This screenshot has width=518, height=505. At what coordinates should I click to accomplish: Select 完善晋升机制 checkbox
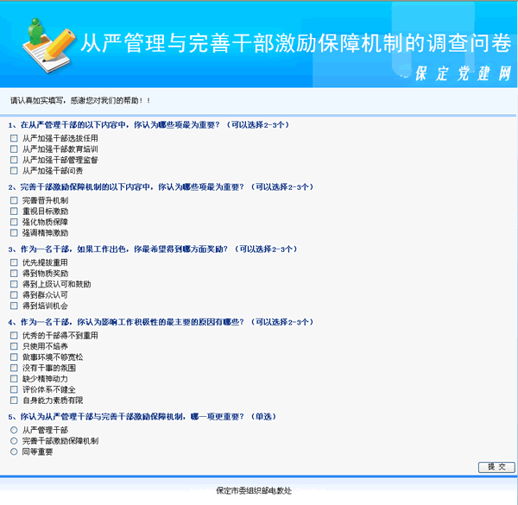(14, 200)
